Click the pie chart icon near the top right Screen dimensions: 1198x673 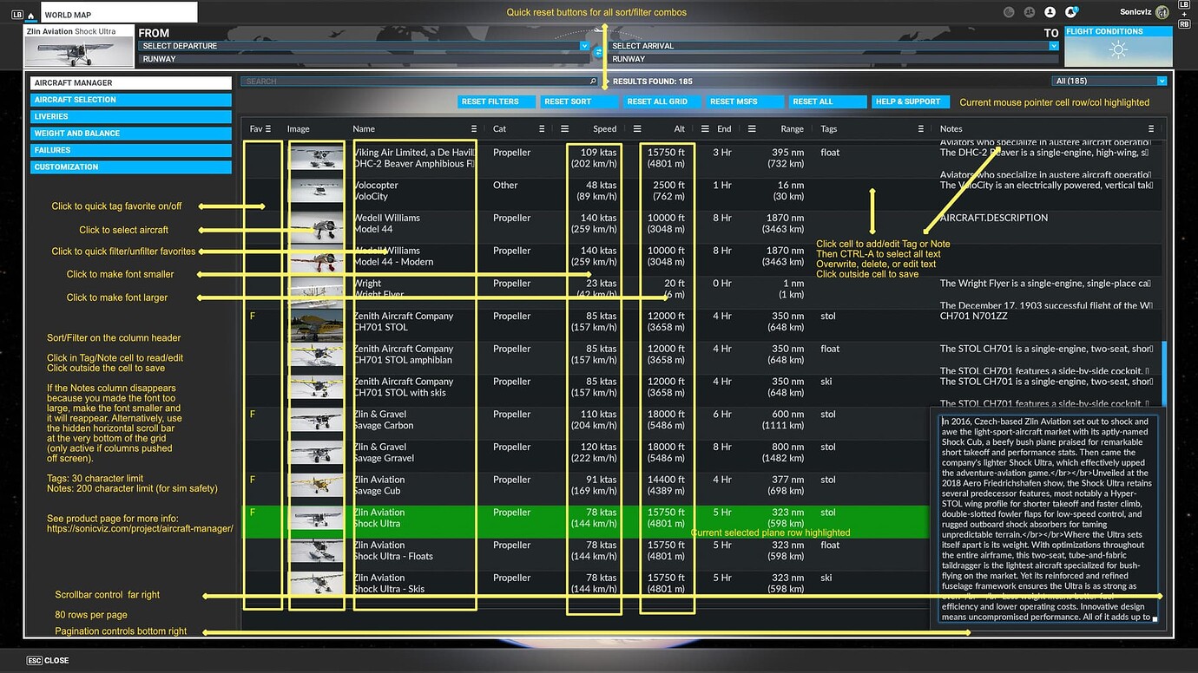pos(1009,11)
